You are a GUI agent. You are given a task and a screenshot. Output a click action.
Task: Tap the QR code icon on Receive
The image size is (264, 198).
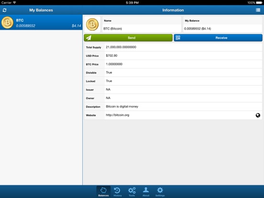(x=178, y=38)
